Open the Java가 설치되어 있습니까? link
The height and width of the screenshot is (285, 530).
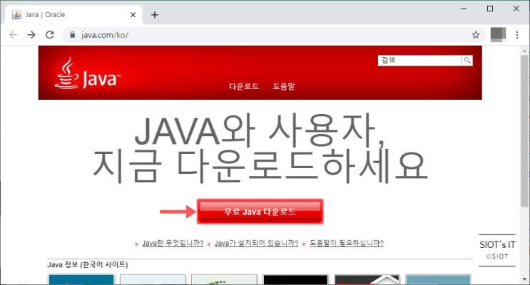click(x=257, y=243)
